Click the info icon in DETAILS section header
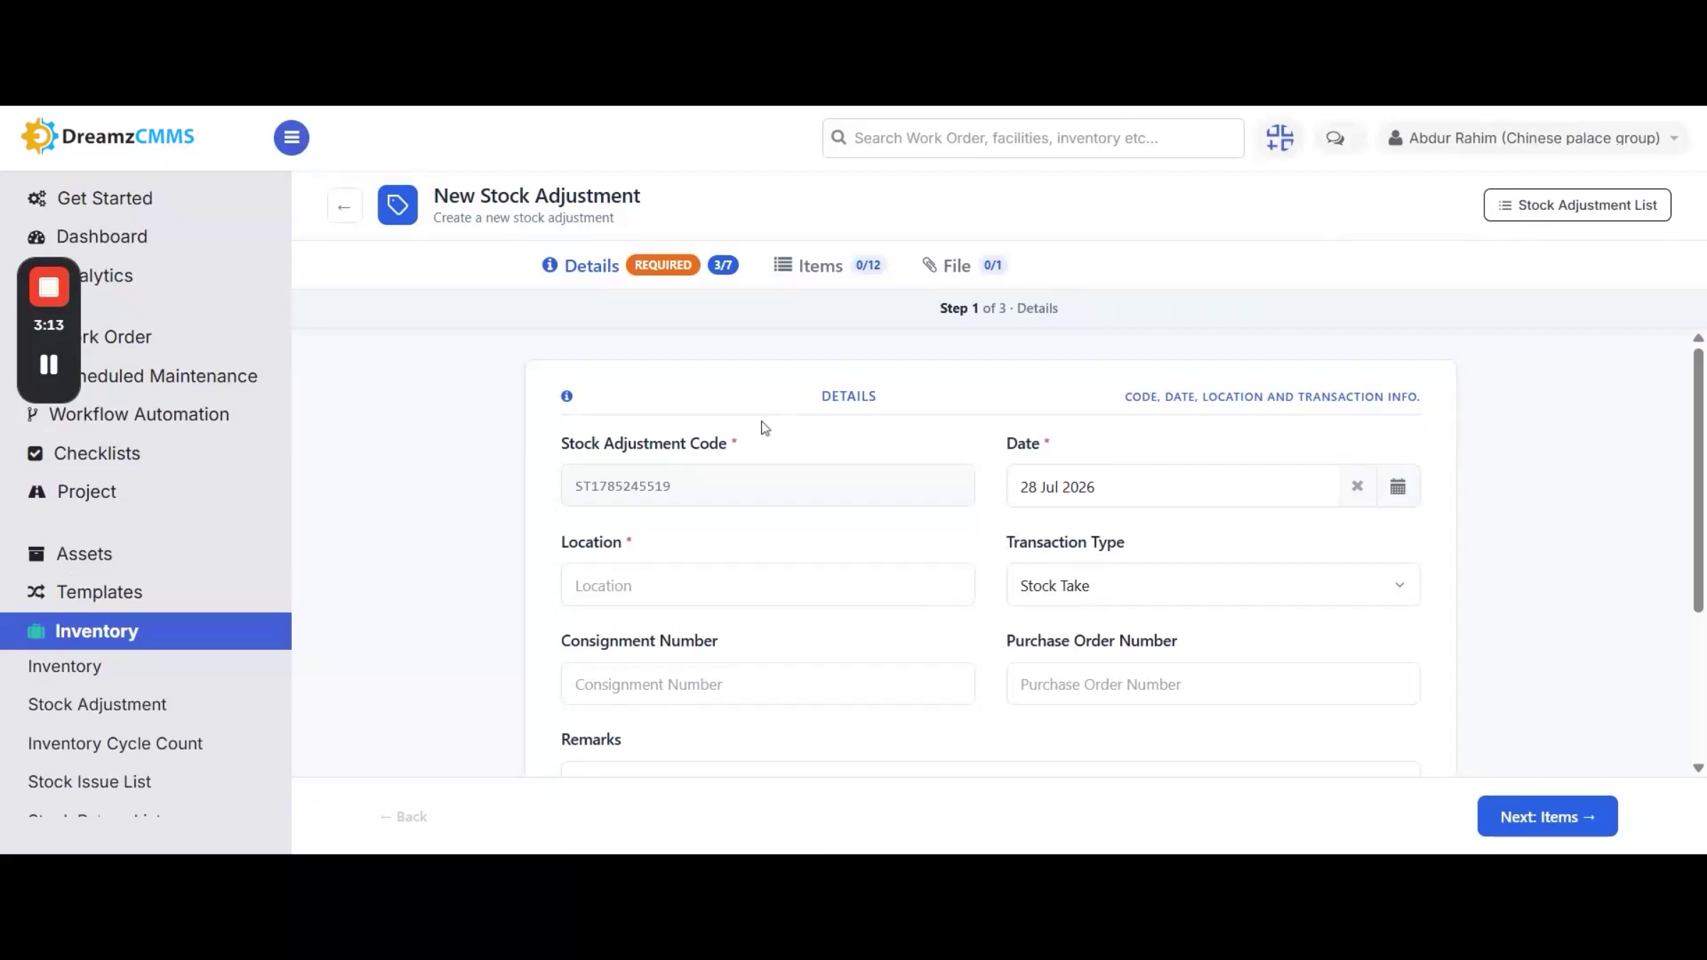The image size is (1707, 960). (567, 396)
